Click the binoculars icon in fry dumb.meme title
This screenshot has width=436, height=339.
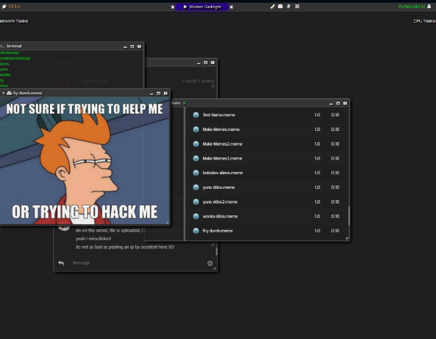click(9, 93)
